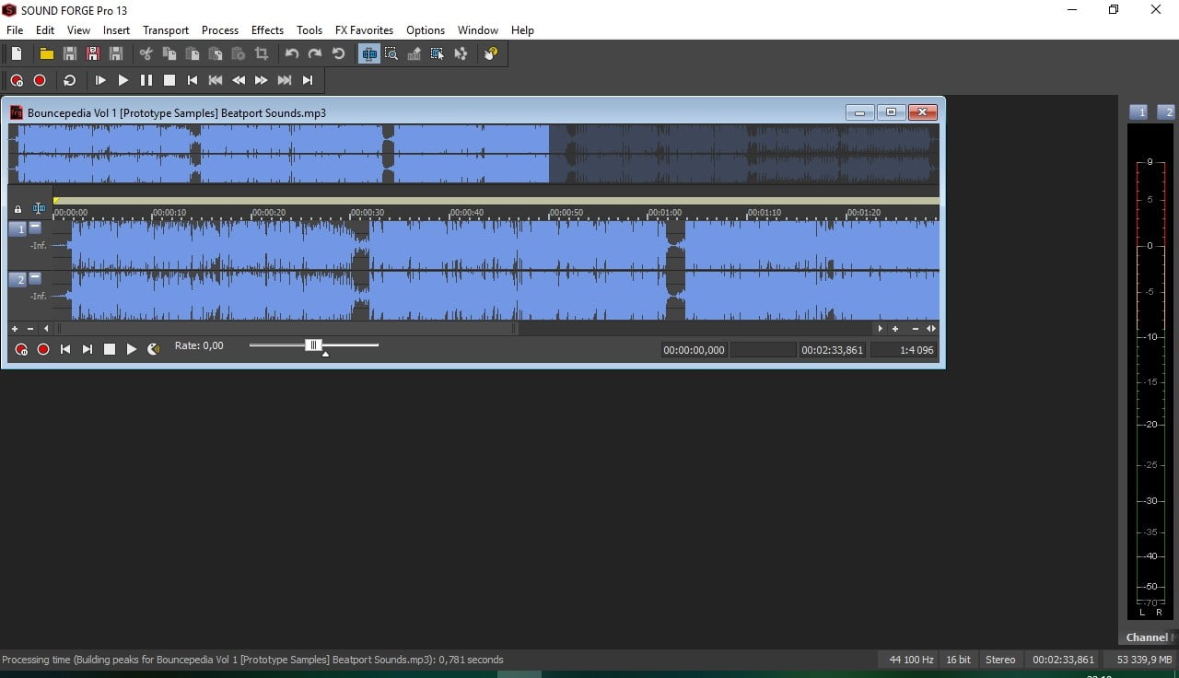Click Stop in data window transport
The height and width of the screenshot is (678, 1179).
(x=109, y=349)
